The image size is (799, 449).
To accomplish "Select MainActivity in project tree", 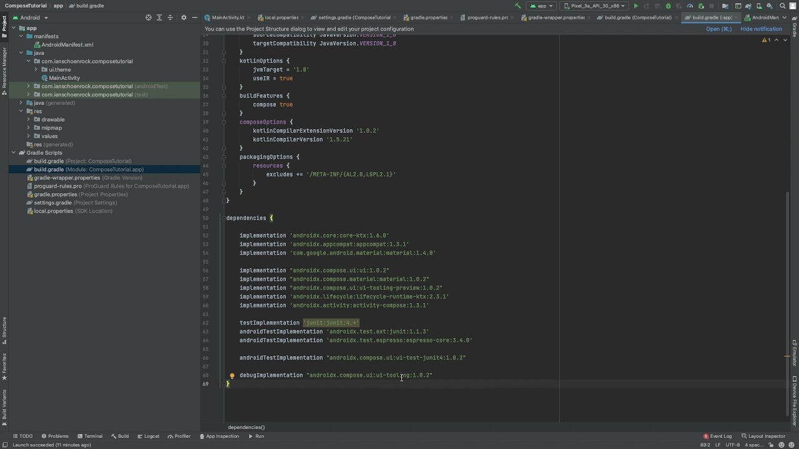I will coord(64,78).
